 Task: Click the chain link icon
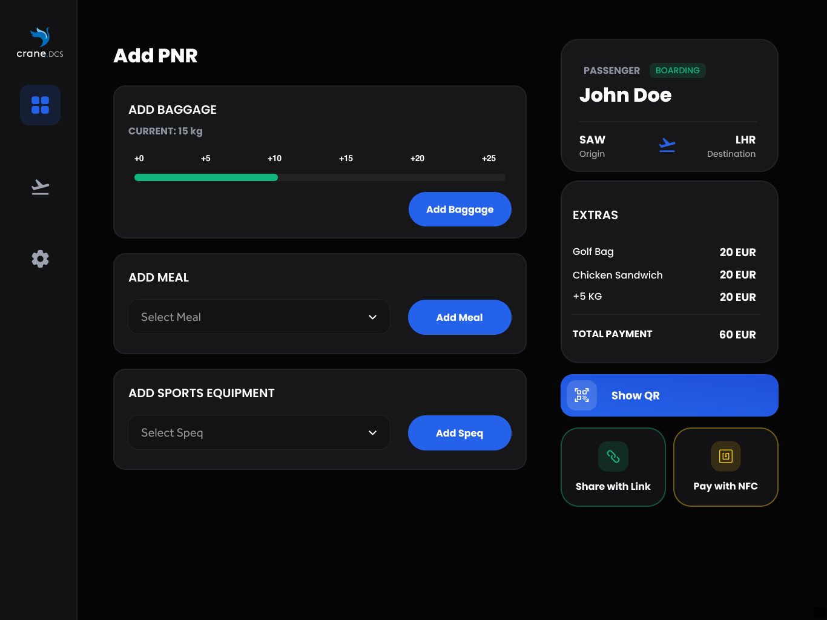tap(613, 457)
